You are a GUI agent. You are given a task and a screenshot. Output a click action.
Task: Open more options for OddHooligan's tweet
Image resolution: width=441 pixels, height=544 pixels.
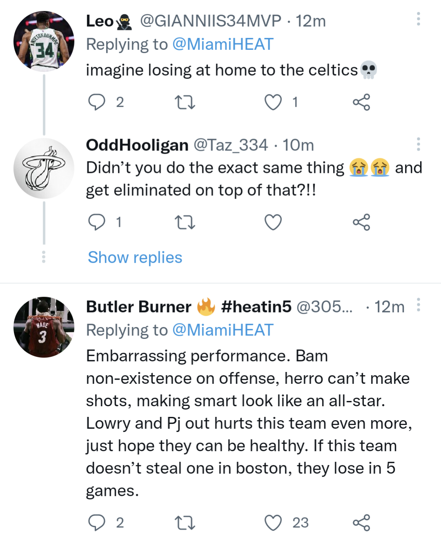(x=418, y=144)
